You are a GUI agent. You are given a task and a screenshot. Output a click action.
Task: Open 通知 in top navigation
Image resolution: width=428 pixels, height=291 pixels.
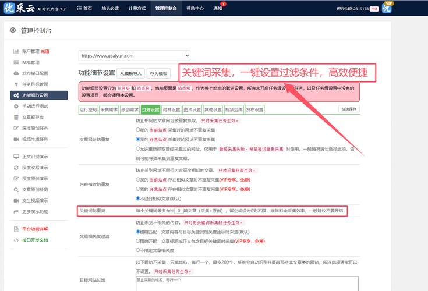(x=218, y=8)
